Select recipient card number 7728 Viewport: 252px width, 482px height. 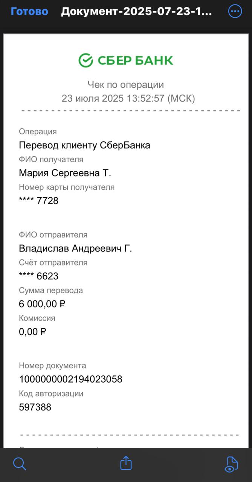[39, 201]
